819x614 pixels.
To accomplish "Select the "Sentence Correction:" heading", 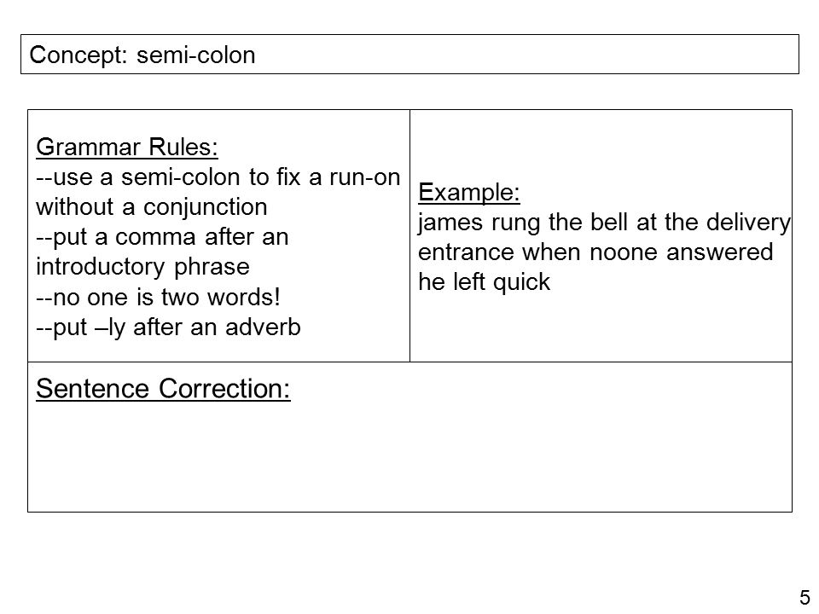I will (x=163, y=389).
